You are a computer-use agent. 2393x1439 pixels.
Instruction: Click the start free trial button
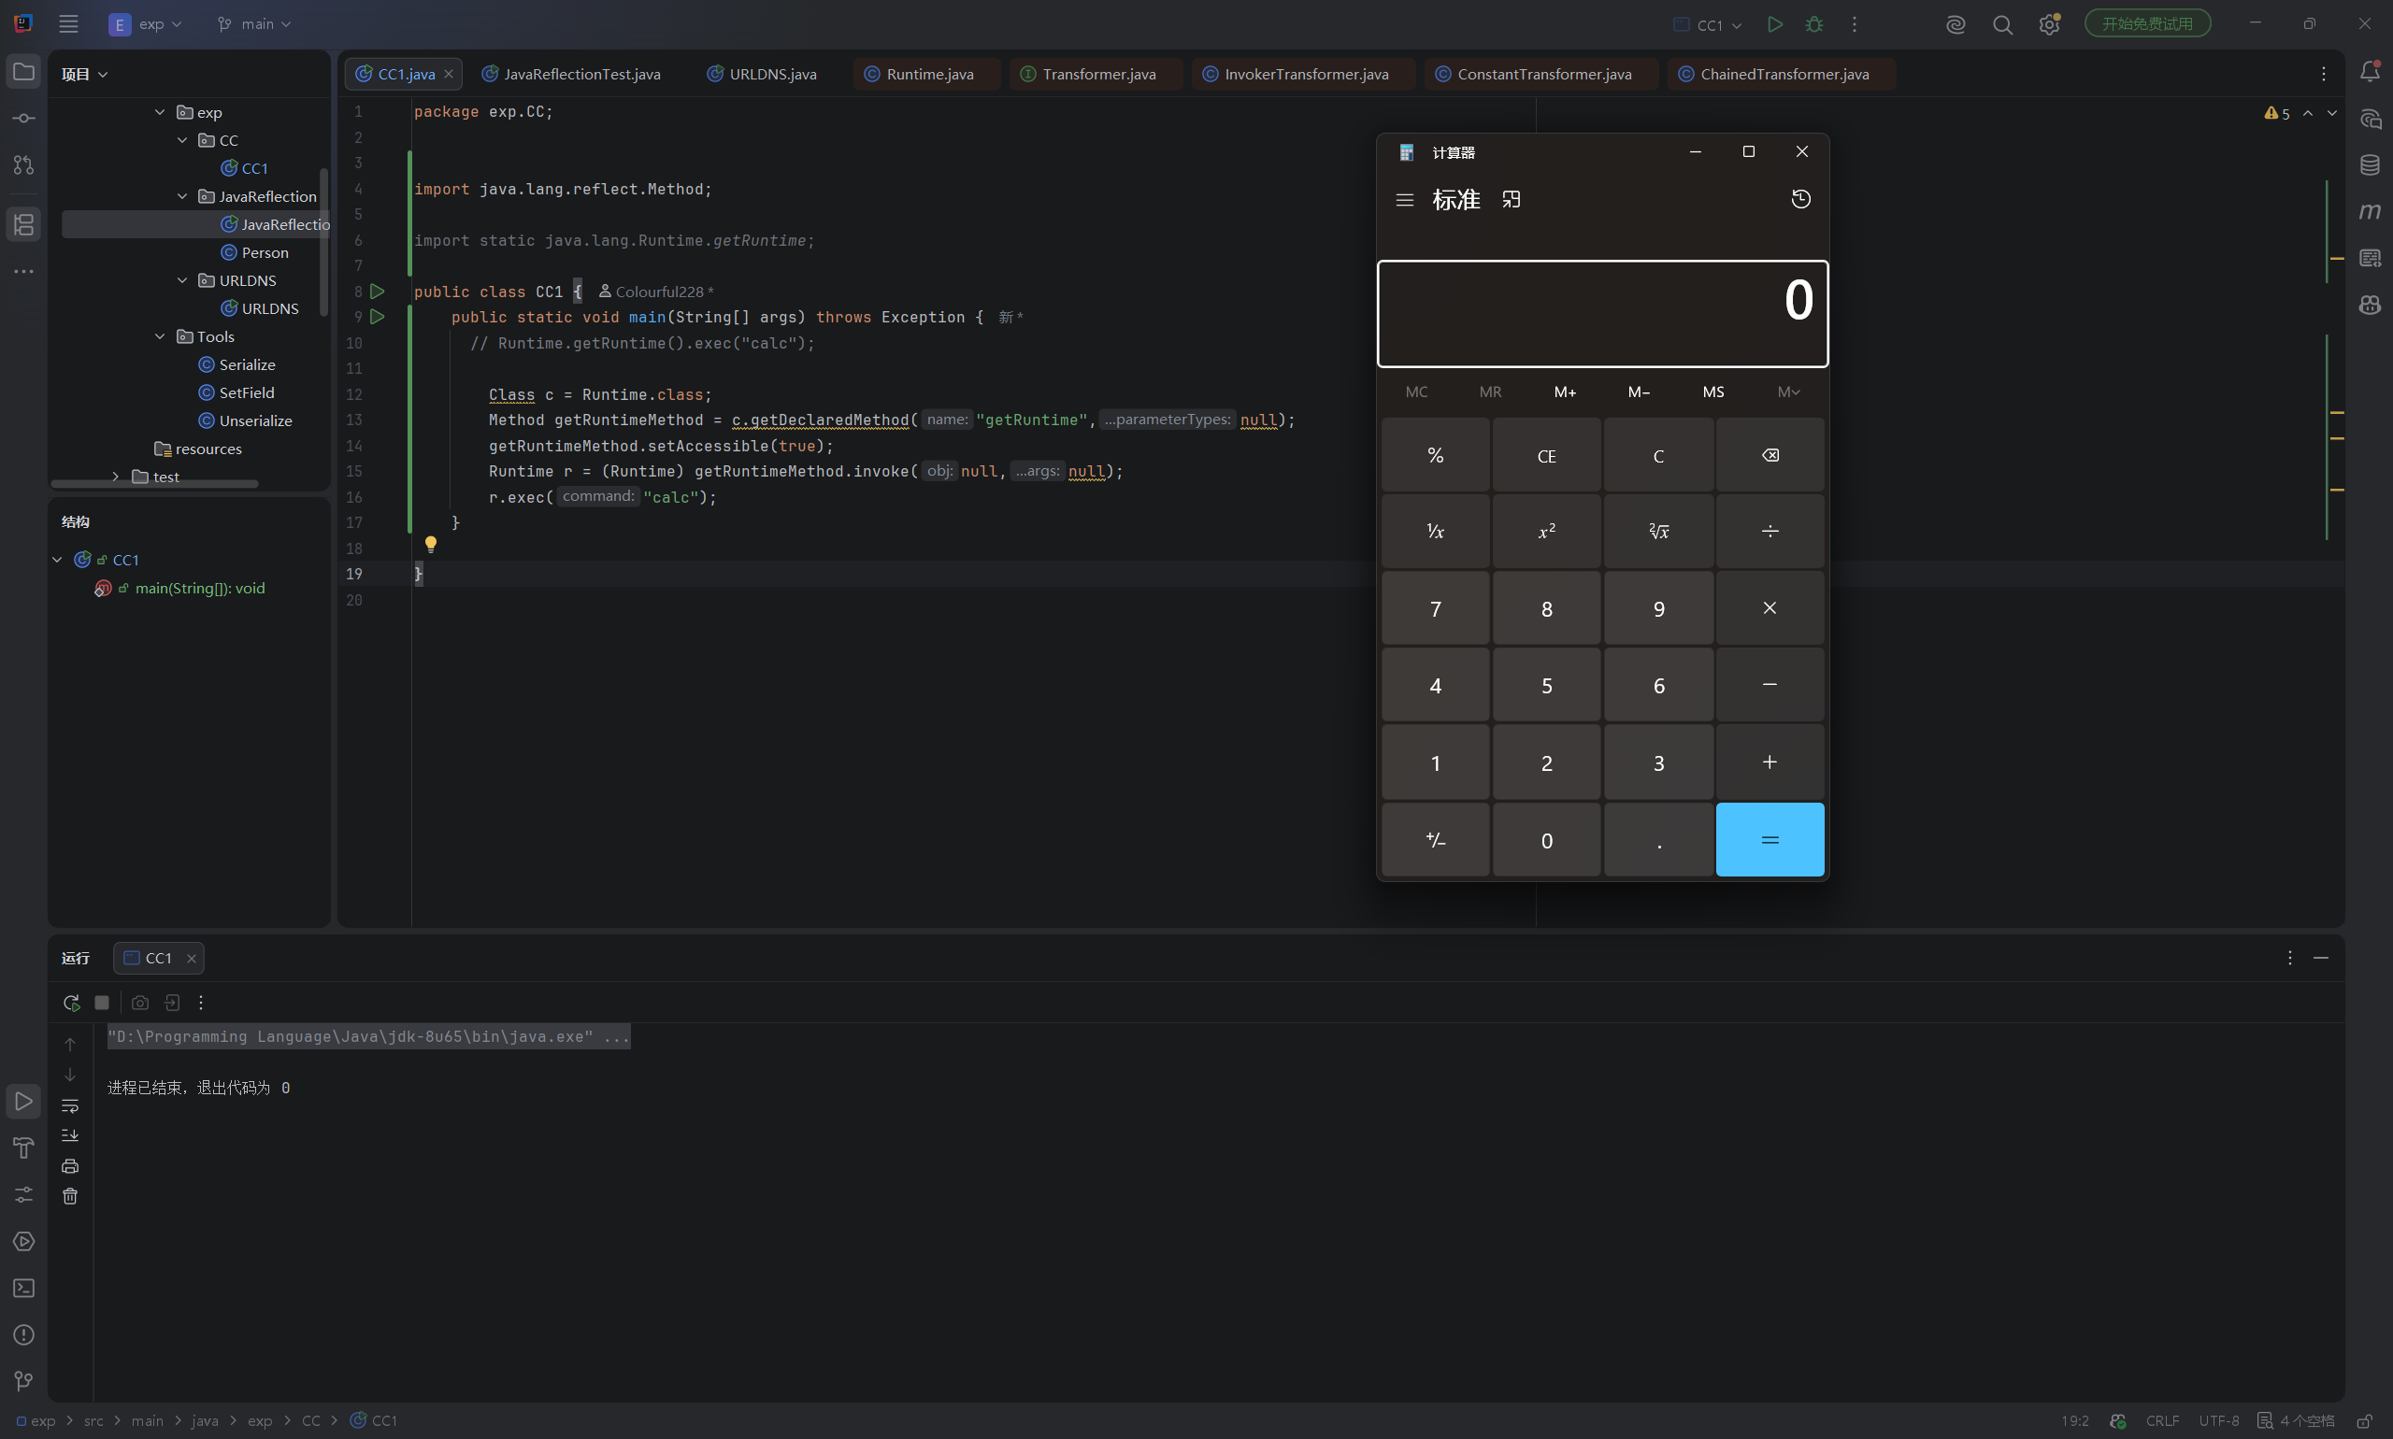click(x=2147, y=23)
